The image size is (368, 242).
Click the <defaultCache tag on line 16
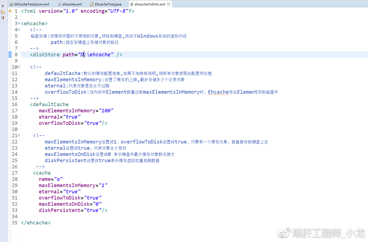click(49, 104)
